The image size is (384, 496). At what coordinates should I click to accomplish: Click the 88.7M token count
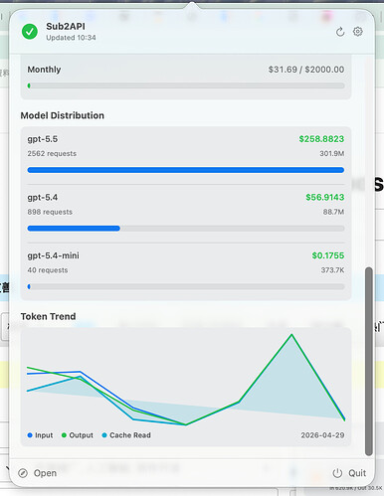click(333, 212)
